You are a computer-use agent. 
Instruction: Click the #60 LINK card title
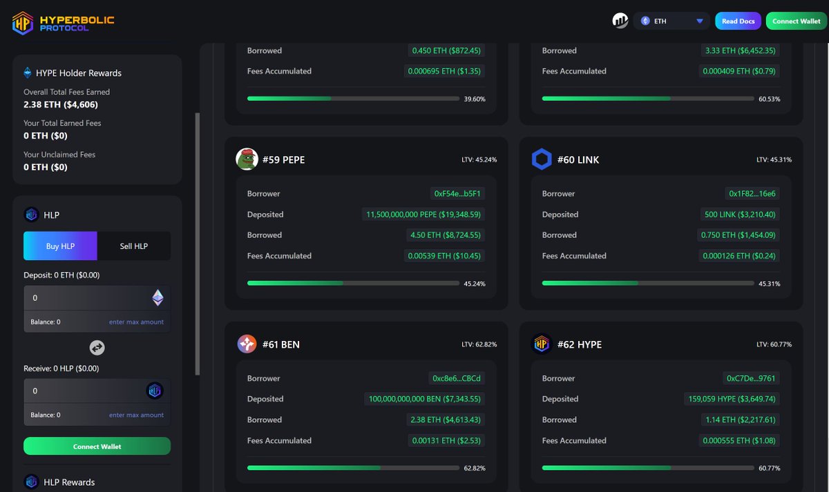click(x=578, y=159)
